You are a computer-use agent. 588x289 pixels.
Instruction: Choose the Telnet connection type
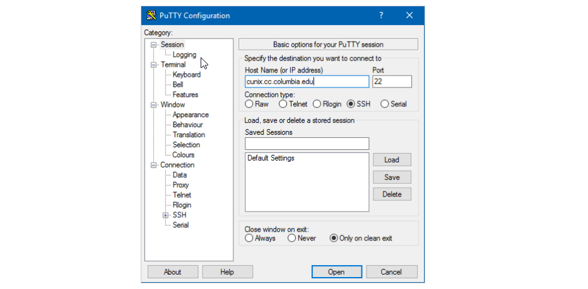click(283, 104)
